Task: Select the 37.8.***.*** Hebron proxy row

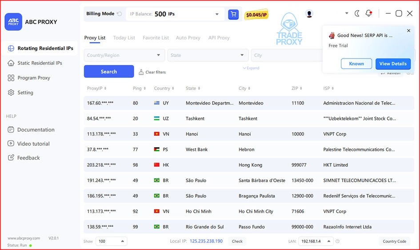Action: click(249, 149)
